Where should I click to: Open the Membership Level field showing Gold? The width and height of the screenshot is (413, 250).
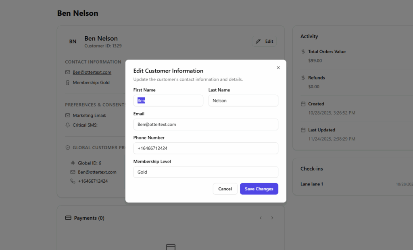click(206, 172)
